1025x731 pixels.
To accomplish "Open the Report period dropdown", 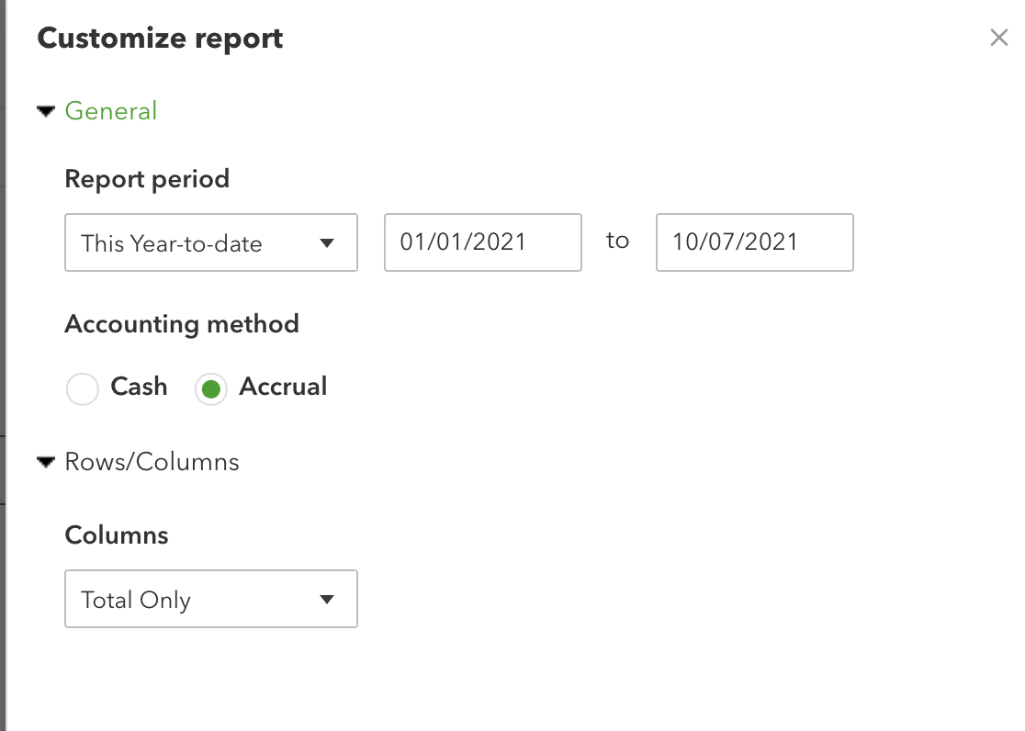I will tap(210, 242).
